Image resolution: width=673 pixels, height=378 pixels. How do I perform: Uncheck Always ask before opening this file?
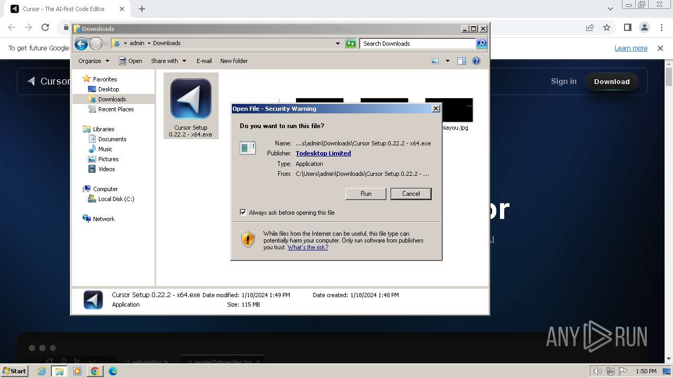coord(243,213)
